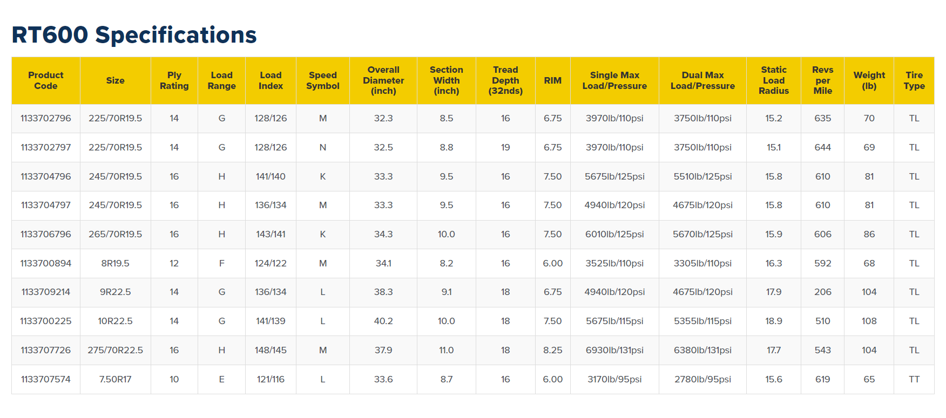Select product code 1133704797
946x418 pixels.
[x=46, y=205]
